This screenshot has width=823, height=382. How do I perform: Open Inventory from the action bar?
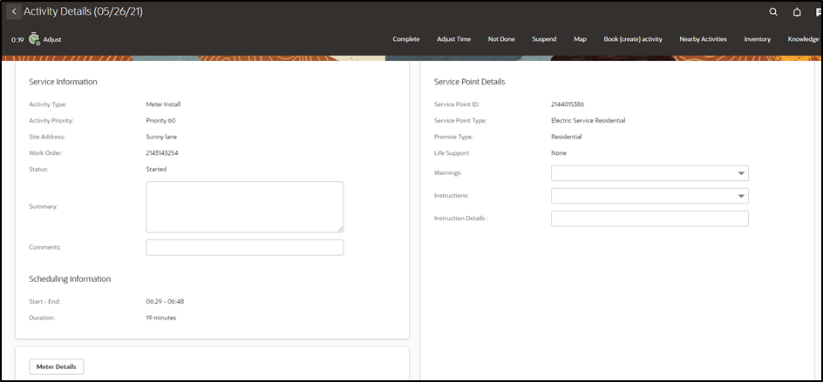[x=758, y=39]
